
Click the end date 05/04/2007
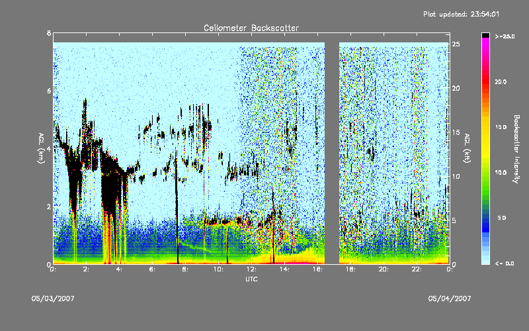450,299
